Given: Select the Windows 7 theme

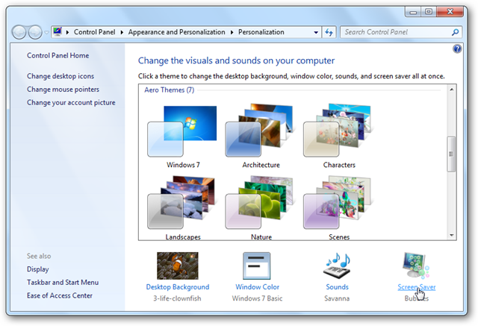Looking at the screenshot, I should (x=182, y=137).
